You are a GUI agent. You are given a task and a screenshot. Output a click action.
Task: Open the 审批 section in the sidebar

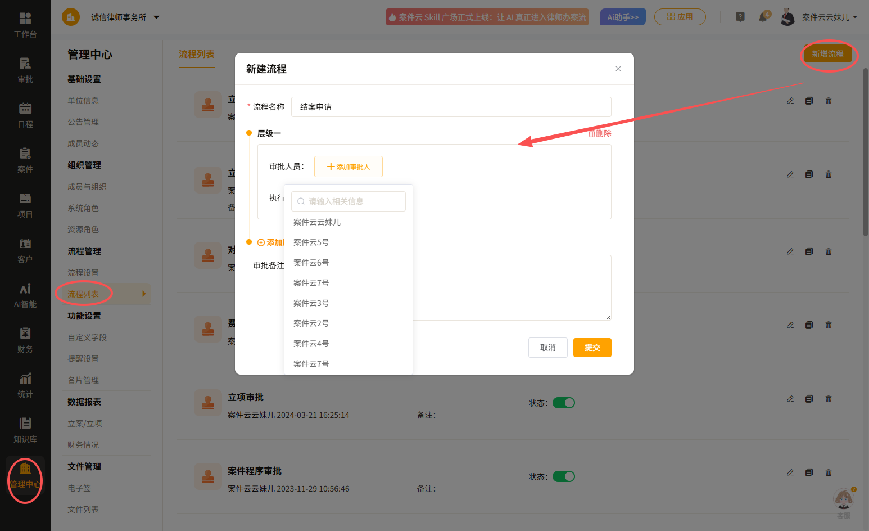[25, 70]
